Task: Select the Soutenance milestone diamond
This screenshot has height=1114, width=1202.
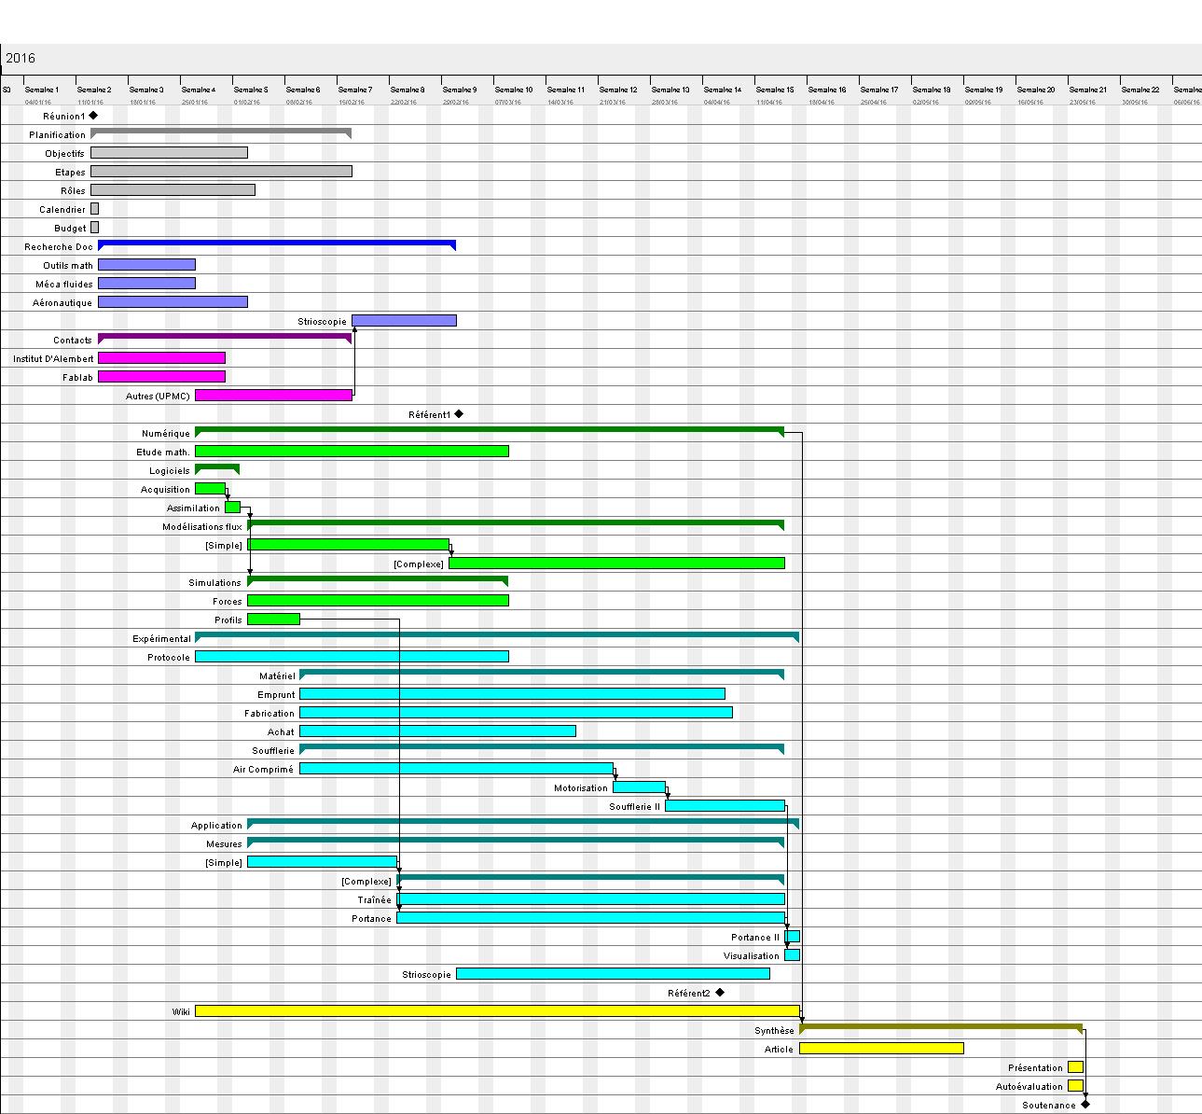Action: (1085, 1105)
